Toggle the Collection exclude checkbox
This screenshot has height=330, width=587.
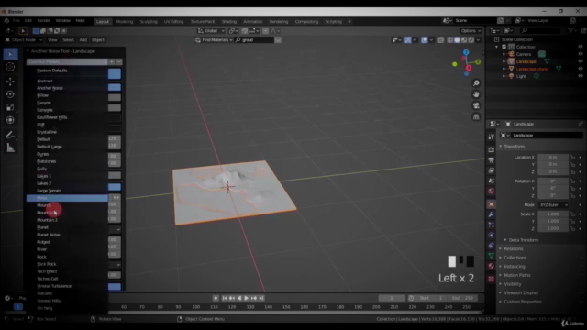504,47
